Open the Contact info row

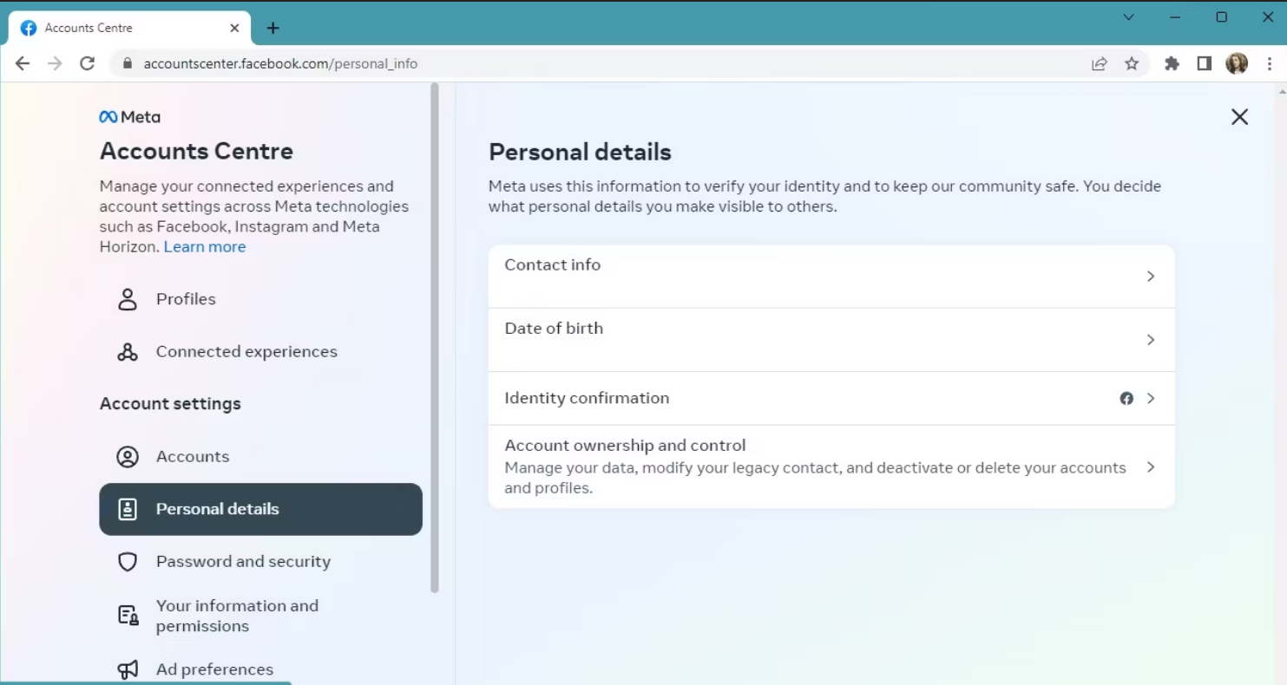point(831,277)
